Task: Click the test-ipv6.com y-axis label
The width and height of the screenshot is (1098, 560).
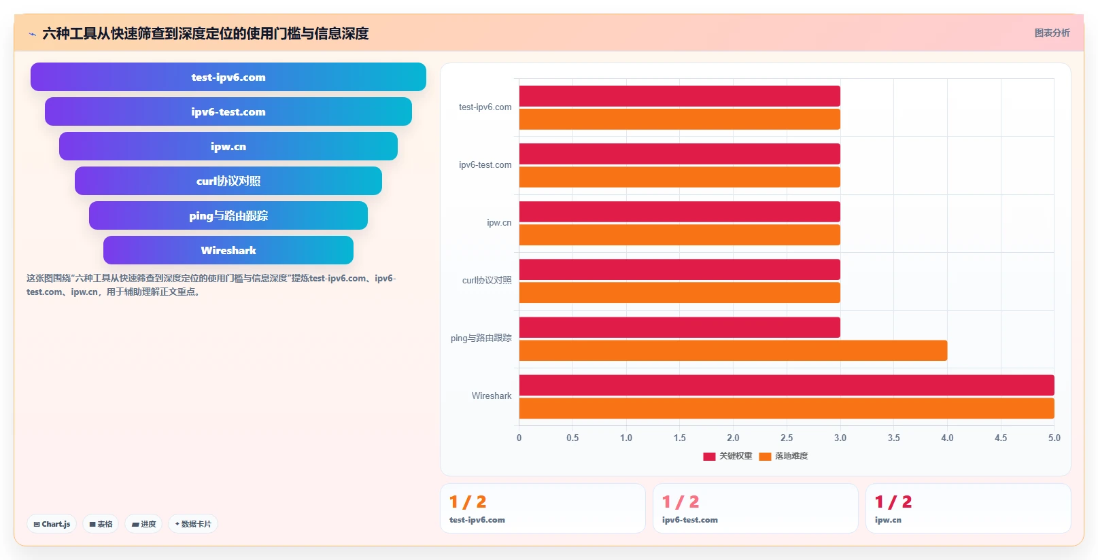Action: click(485, 107)
